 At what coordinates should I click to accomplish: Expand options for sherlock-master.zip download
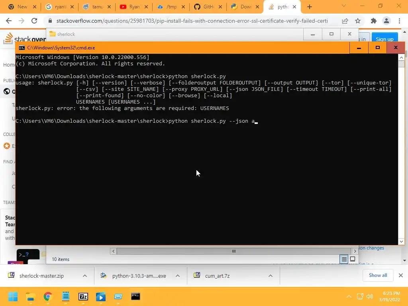(85, 276)
